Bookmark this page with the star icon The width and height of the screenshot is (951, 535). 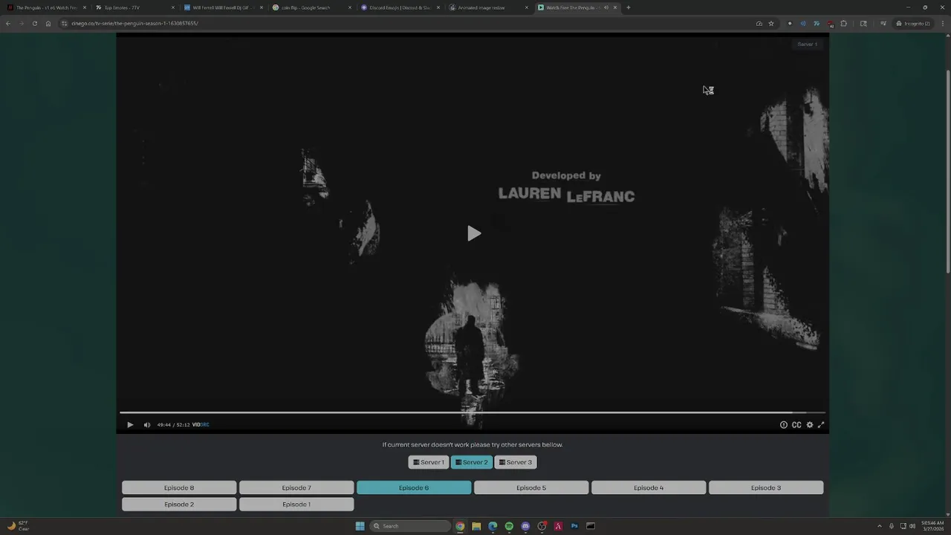(771, 23)
